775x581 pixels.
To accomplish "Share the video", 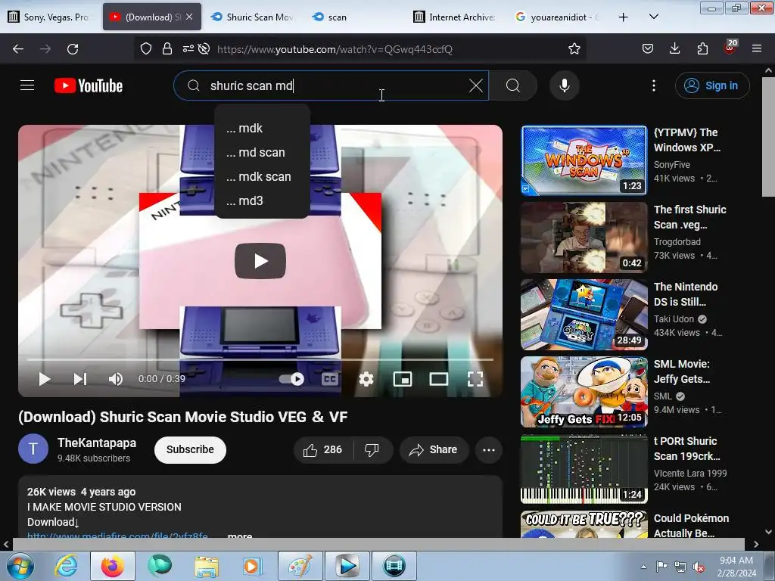I will (x=434, y=449).
